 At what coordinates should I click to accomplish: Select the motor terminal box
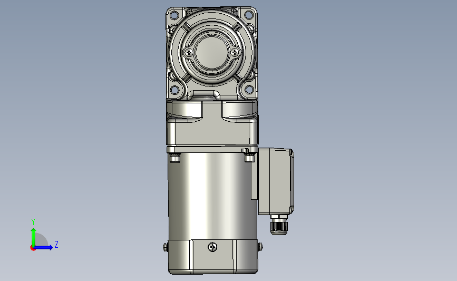(276, 181)
